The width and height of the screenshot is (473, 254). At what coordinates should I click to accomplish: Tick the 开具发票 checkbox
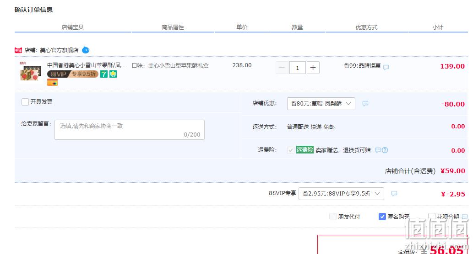[25, 102]
